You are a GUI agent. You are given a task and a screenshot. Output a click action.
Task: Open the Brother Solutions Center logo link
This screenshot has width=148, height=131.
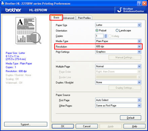click(x=130, y=10)
